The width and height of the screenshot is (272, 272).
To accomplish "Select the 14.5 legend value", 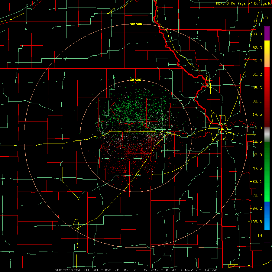I will [257, 115].
